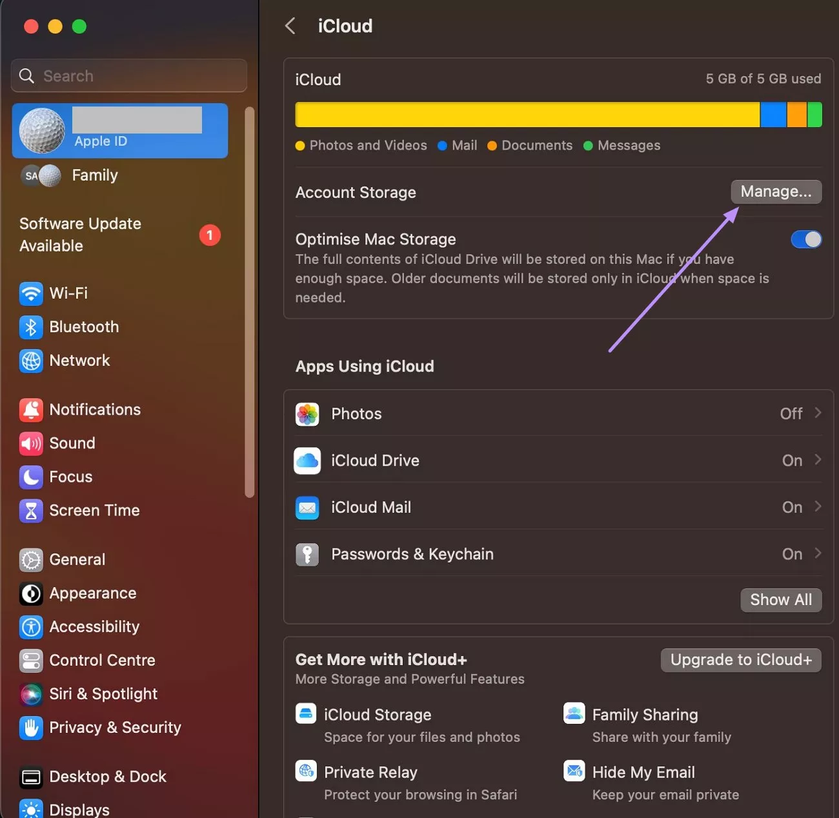Click the Wi-Fi icon in sidebar
The image size is (839, 818).
point(31,294)
